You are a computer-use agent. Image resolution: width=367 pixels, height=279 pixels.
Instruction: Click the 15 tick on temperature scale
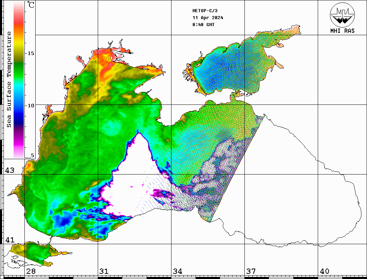31,53
